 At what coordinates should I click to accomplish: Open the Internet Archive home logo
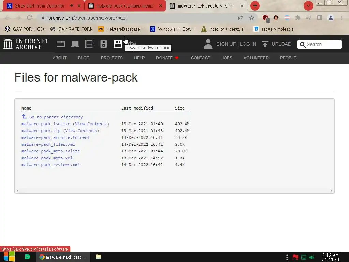(x=26, y=44)
